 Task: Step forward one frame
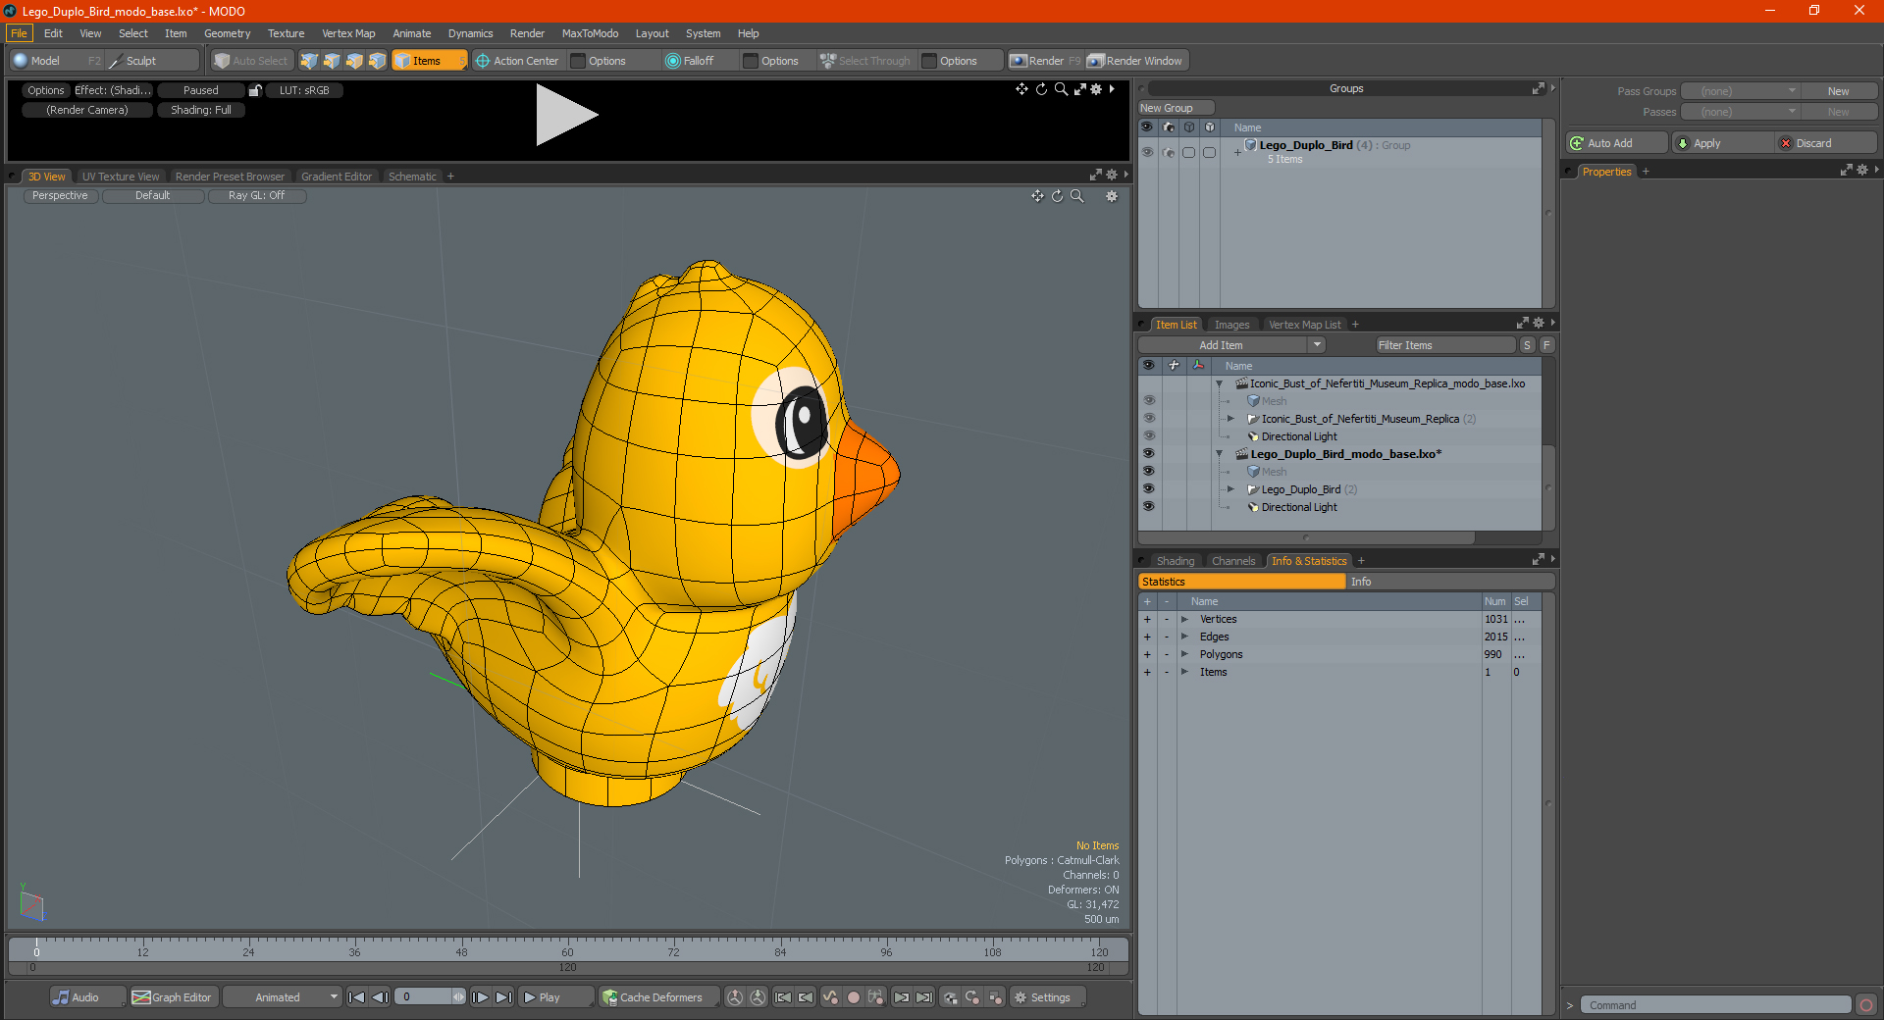[481, 997]
